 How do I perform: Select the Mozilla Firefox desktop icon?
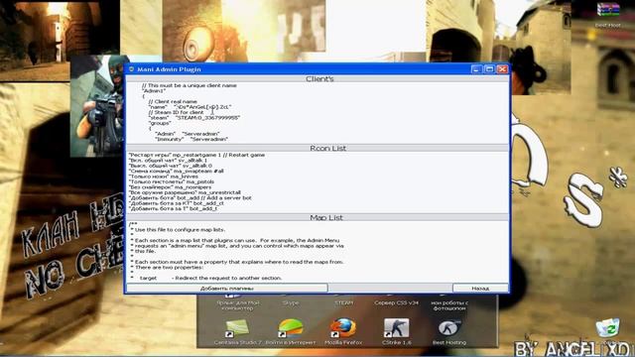coord(343,332)
